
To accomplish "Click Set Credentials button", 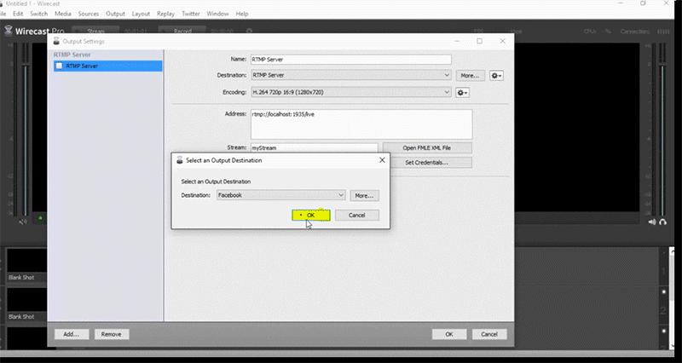I will point(427,163).
